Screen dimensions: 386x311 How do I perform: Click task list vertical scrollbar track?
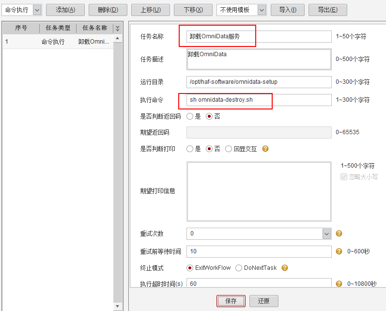(x=117, y=172)
